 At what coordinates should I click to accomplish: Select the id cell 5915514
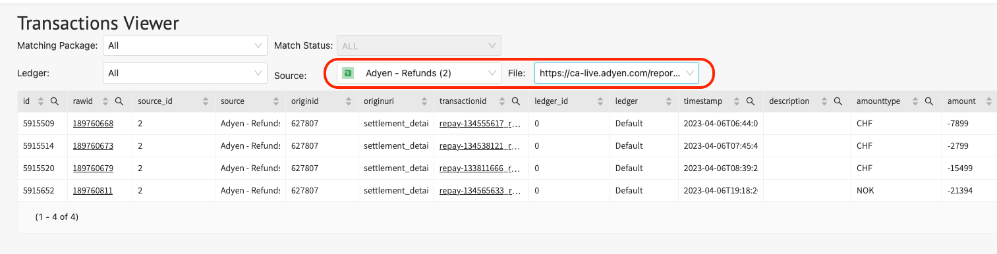(42, 145)
